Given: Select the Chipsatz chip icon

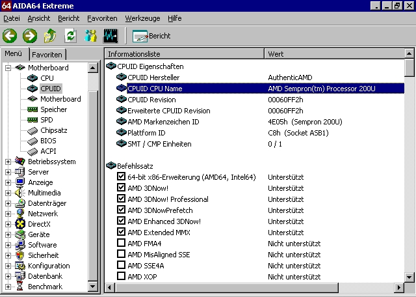Looking at the screenshot, I should coord(32,130).
